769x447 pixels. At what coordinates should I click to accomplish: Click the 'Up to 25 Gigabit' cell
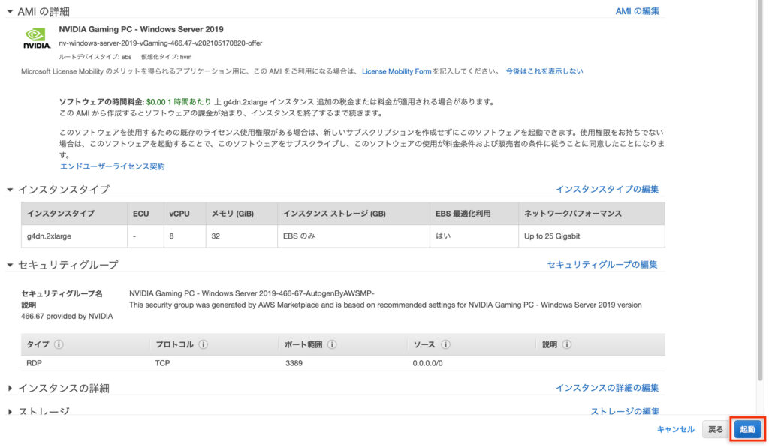click(x=592, y=236)
